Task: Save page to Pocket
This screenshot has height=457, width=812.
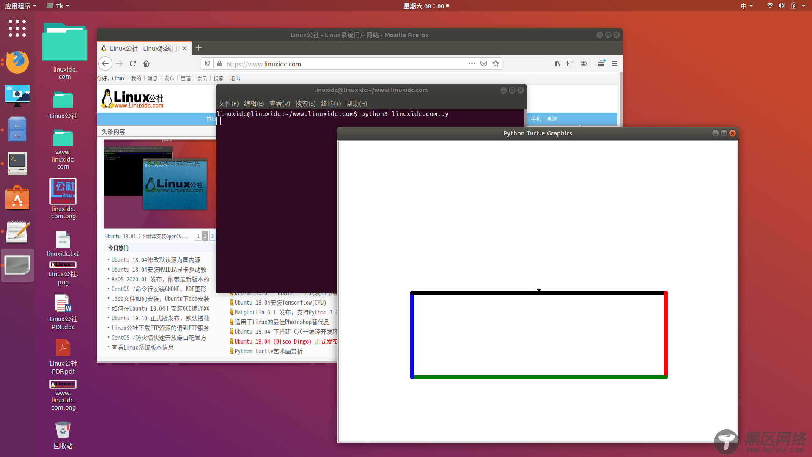Action: [484, 63]
